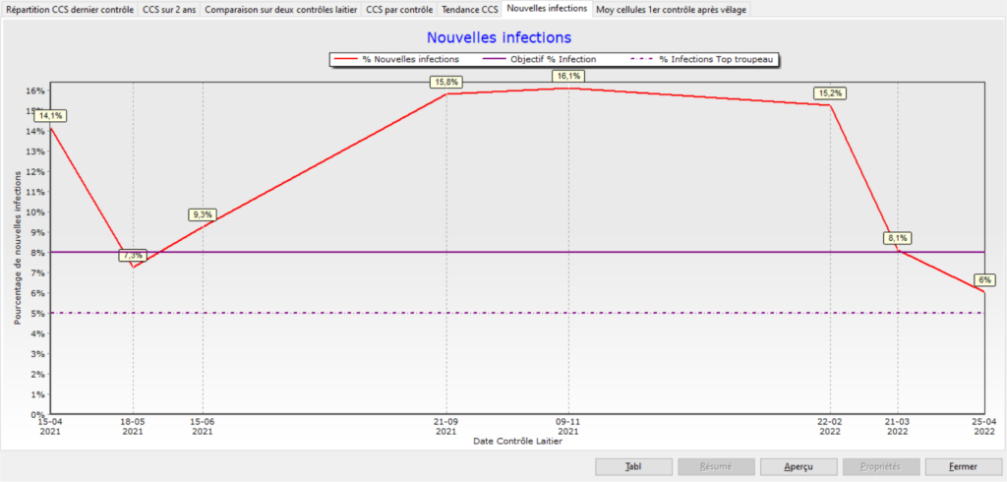This screenshot has width=1007, height=482.
Task: Select the 7,3% data label
Action: click(132, 256)
